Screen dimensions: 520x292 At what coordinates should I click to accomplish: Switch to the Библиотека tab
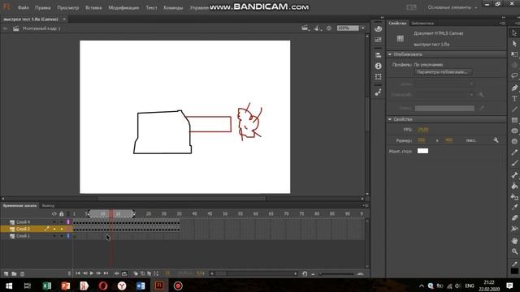point(422,24)
